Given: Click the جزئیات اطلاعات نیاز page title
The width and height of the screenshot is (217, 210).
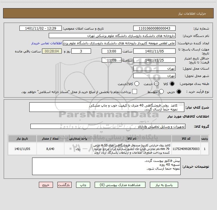Looking at the screenshot, I should coord(192,14).
